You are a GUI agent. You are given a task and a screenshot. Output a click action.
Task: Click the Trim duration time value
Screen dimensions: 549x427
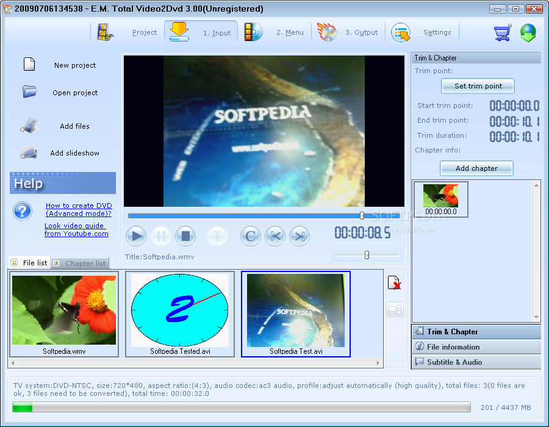514,136
